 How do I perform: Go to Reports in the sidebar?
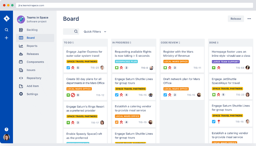click(x=32, y=46)
